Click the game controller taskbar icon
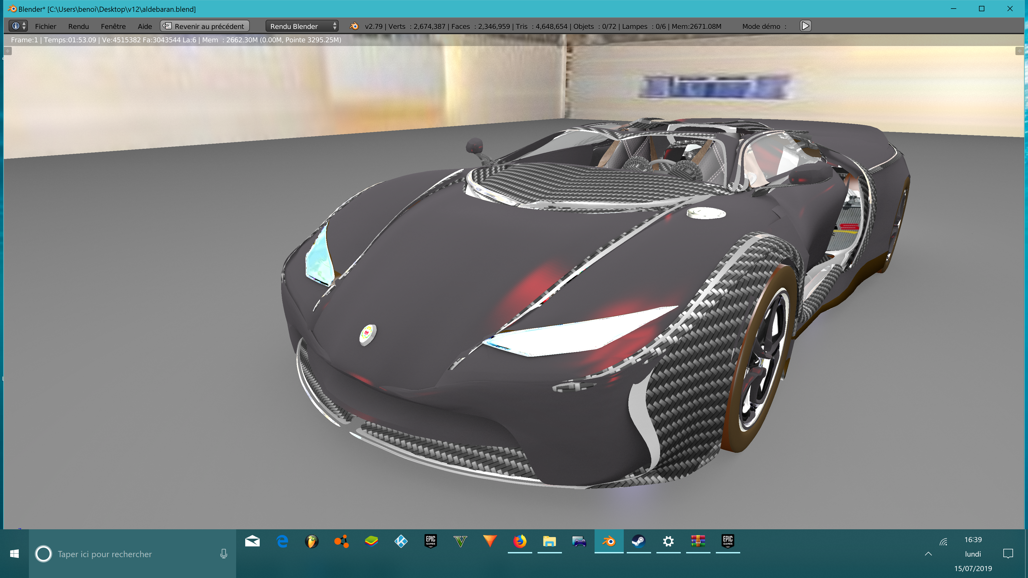This screenshot has width=1028, height=578. coord(579,541)
